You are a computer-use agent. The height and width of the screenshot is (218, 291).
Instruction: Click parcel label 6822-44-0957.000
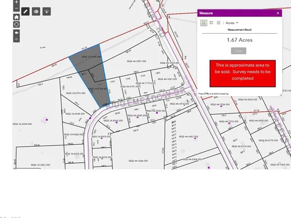(x=137, y=61)
